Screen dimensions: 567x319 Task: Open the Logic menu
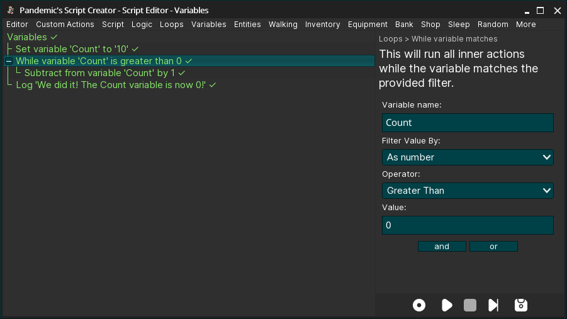click(x=142, y=25)
